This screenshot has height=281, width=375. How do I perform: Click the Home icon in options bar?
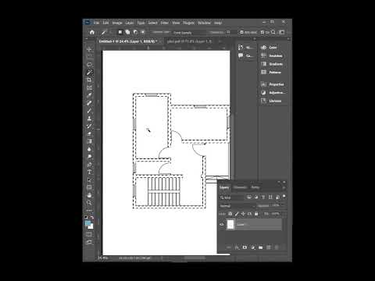click(x=92, y=32)
